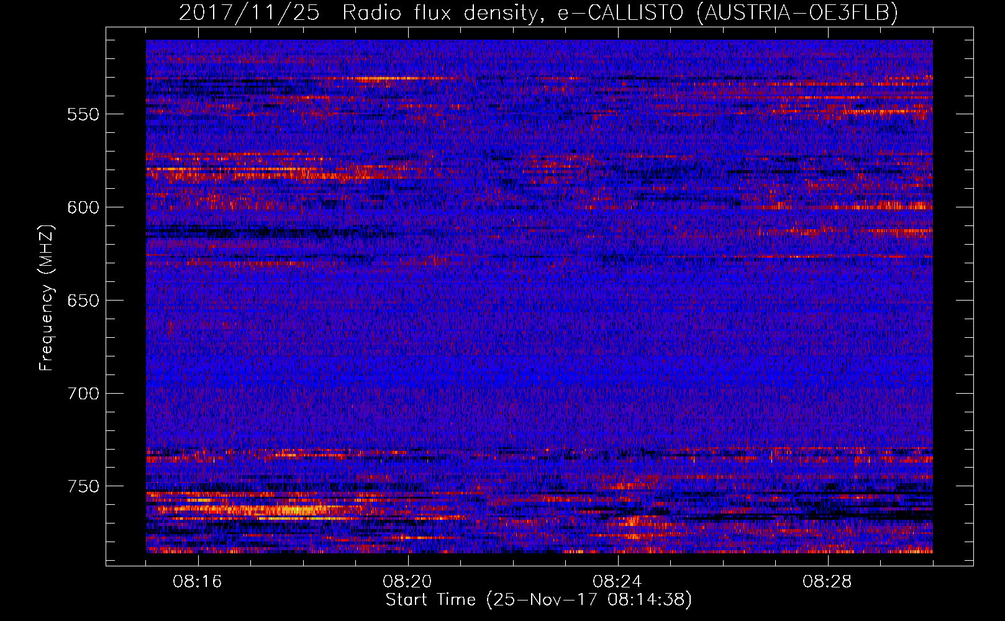Click the 08:28 time axis label
Viewport: 1005px width, 621px height.
click(827, 582)
